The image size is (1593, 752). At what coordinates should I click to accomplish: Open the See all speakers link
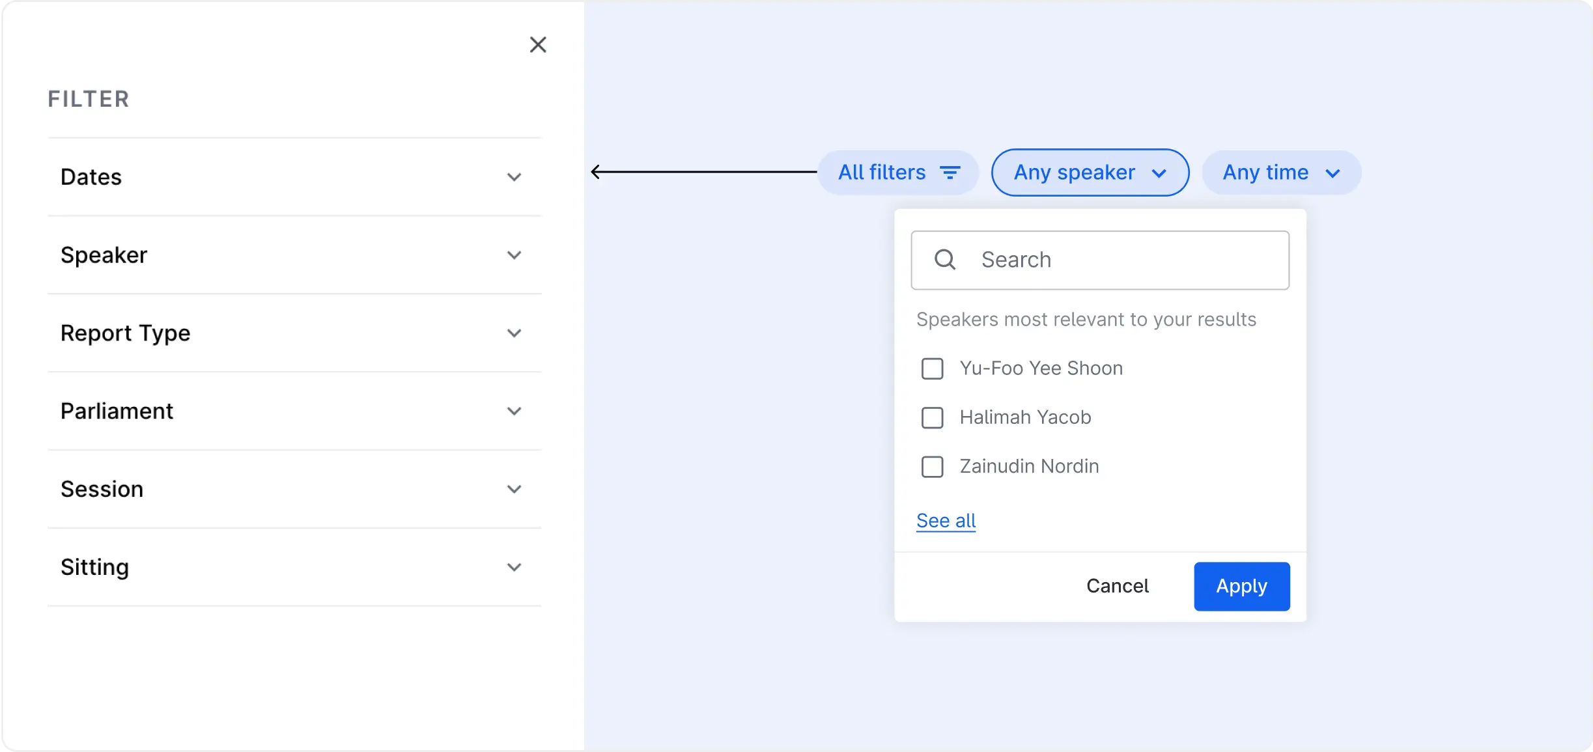946,521
